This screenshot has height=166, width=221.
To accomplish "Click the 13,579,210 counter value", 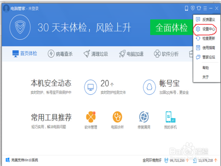I will pyautogui.click(x=206, y=160).
